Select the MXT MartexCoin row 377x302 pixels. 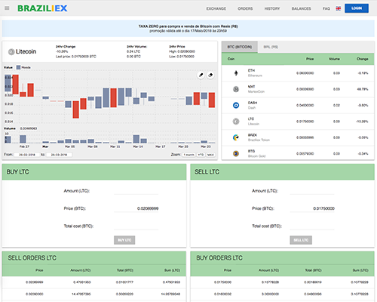tap(298, 89)
